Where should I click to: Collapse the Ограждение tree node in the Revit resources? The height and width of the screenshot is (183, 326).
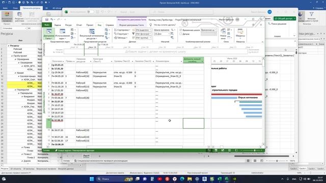pyautogui.click(x=15, y=59)
